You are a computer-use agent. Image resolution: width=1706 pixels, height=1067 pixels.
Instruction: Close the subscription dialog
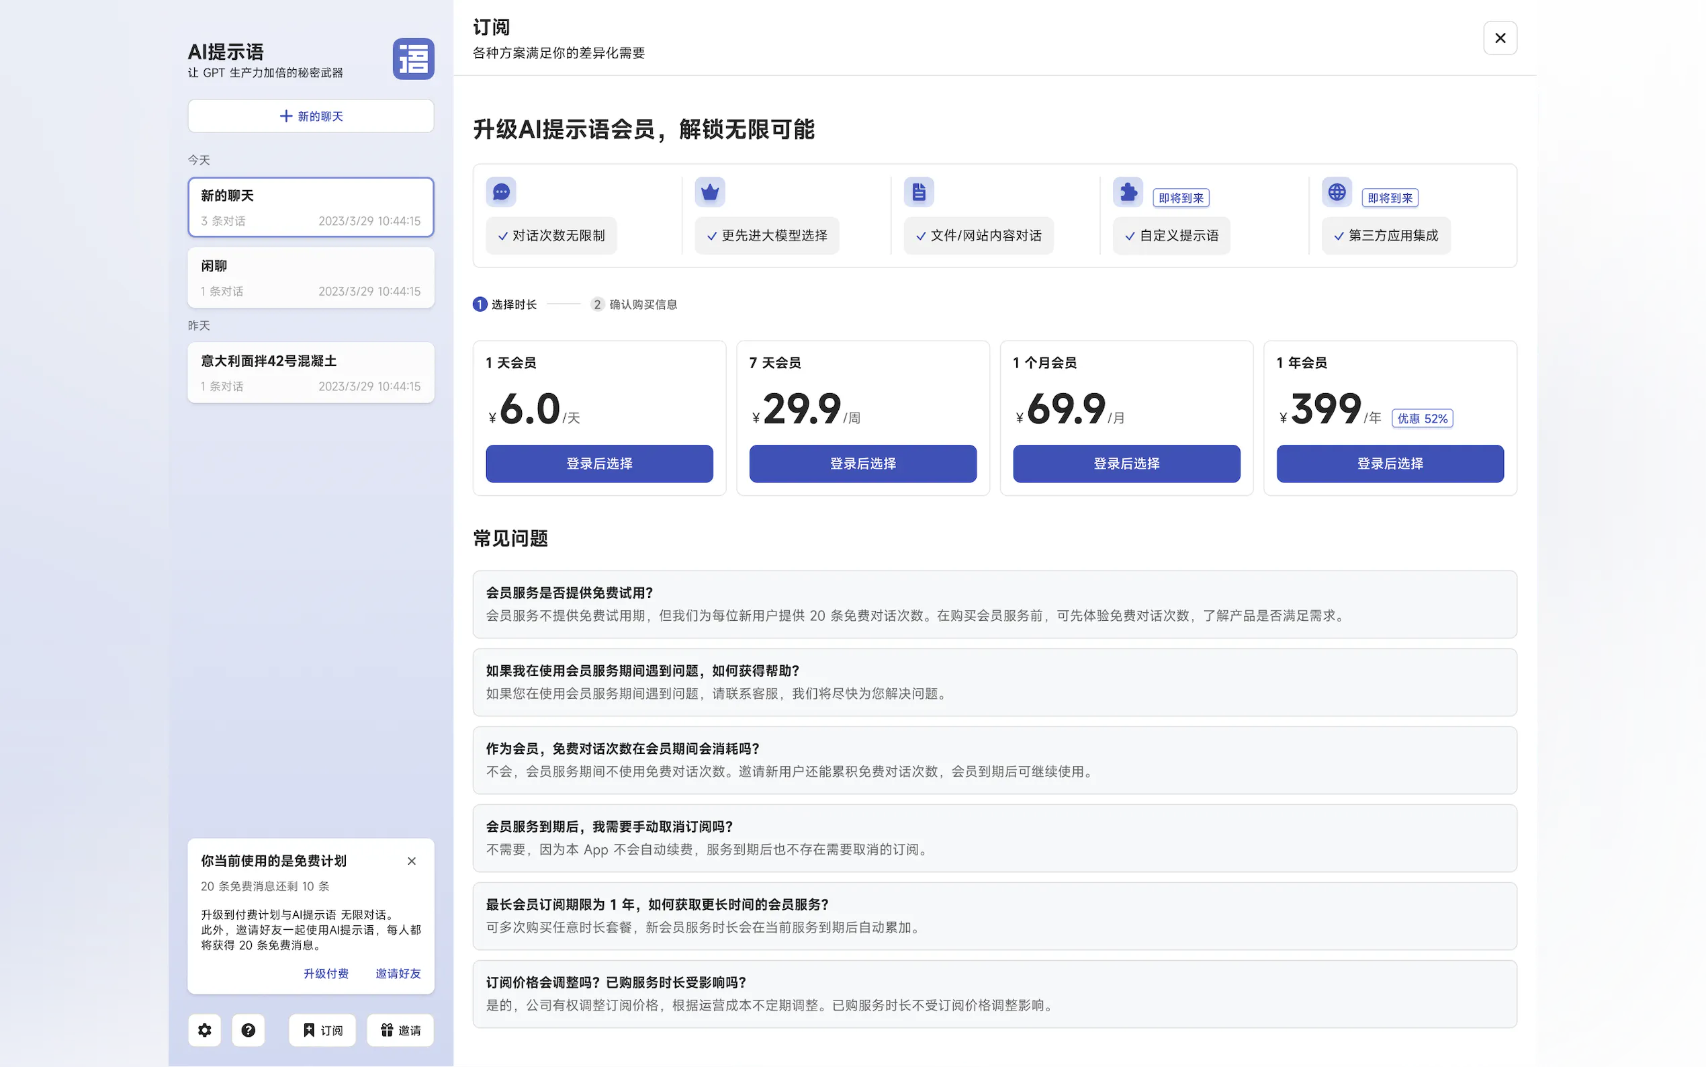click(x=1499, y=38)
